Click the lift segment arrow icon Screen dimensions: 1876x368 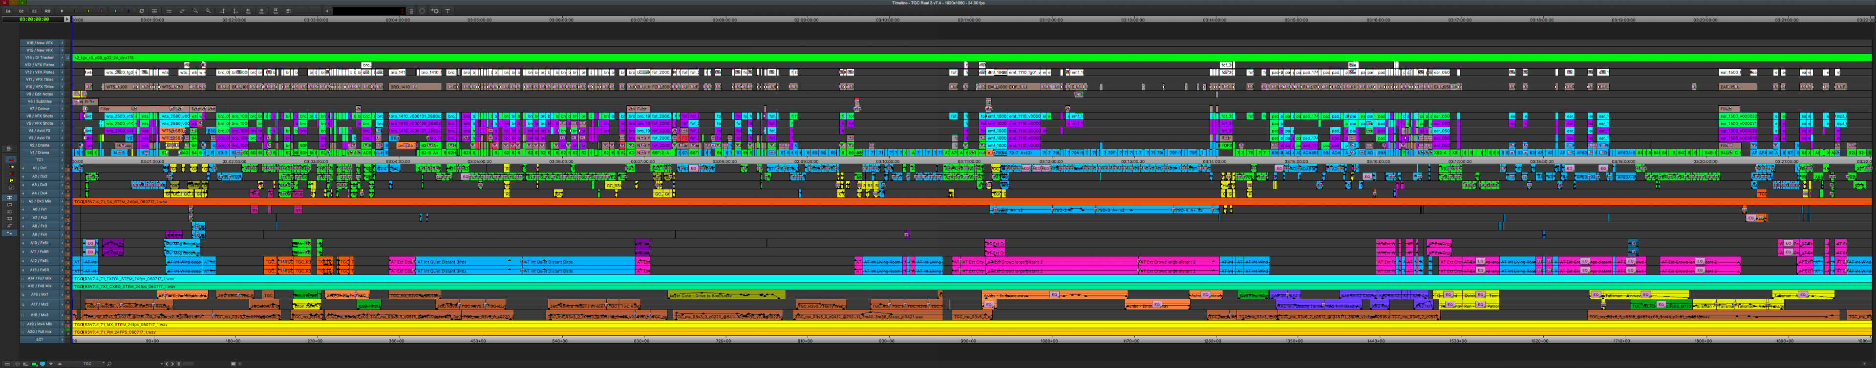tap(248, 12)
